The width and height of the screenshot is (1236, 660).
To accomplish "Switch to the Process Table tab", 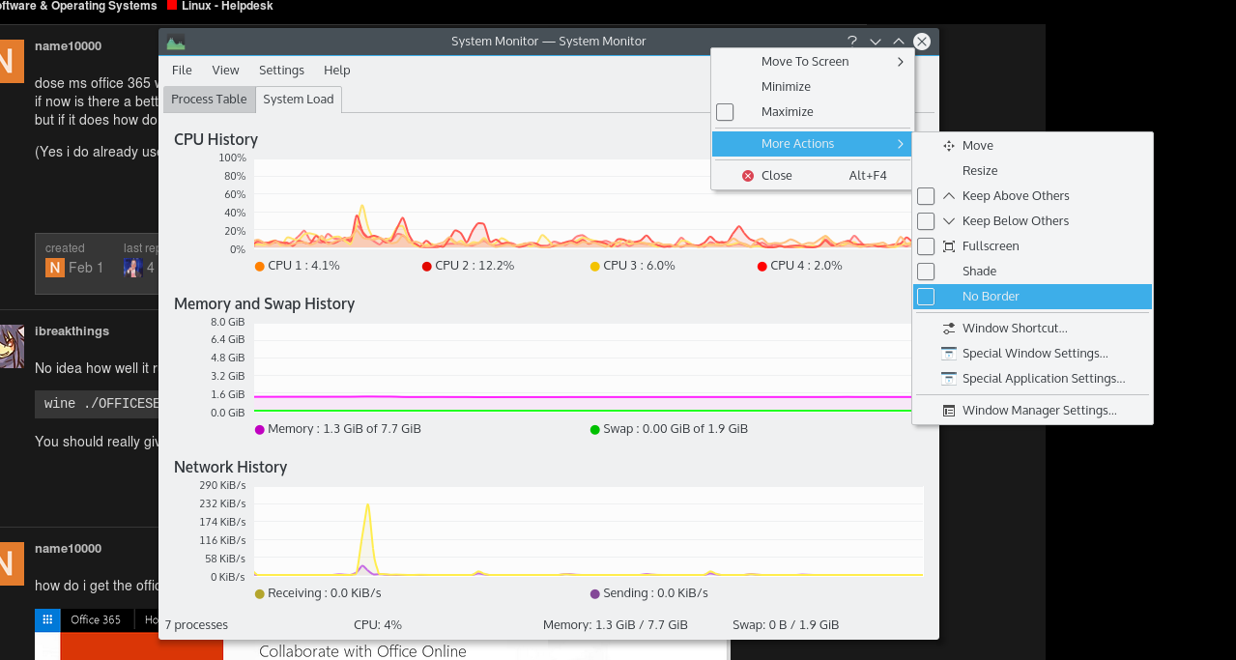I will pos(209,99).
